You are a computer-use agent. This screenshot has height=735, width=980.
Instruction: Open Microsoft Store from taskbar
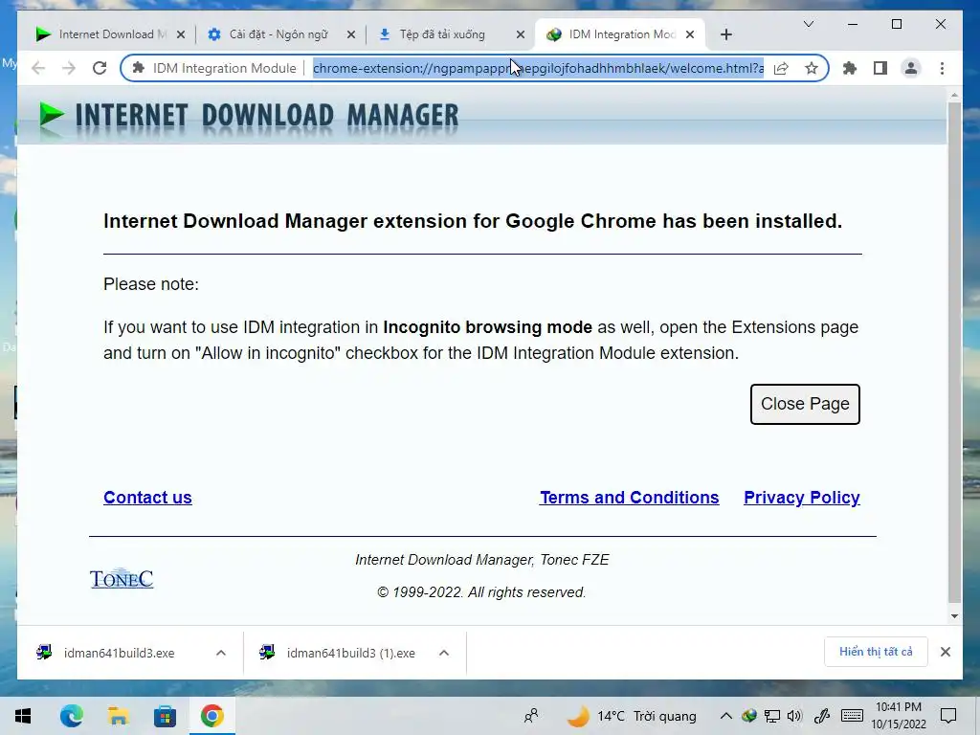pos(165,716)
